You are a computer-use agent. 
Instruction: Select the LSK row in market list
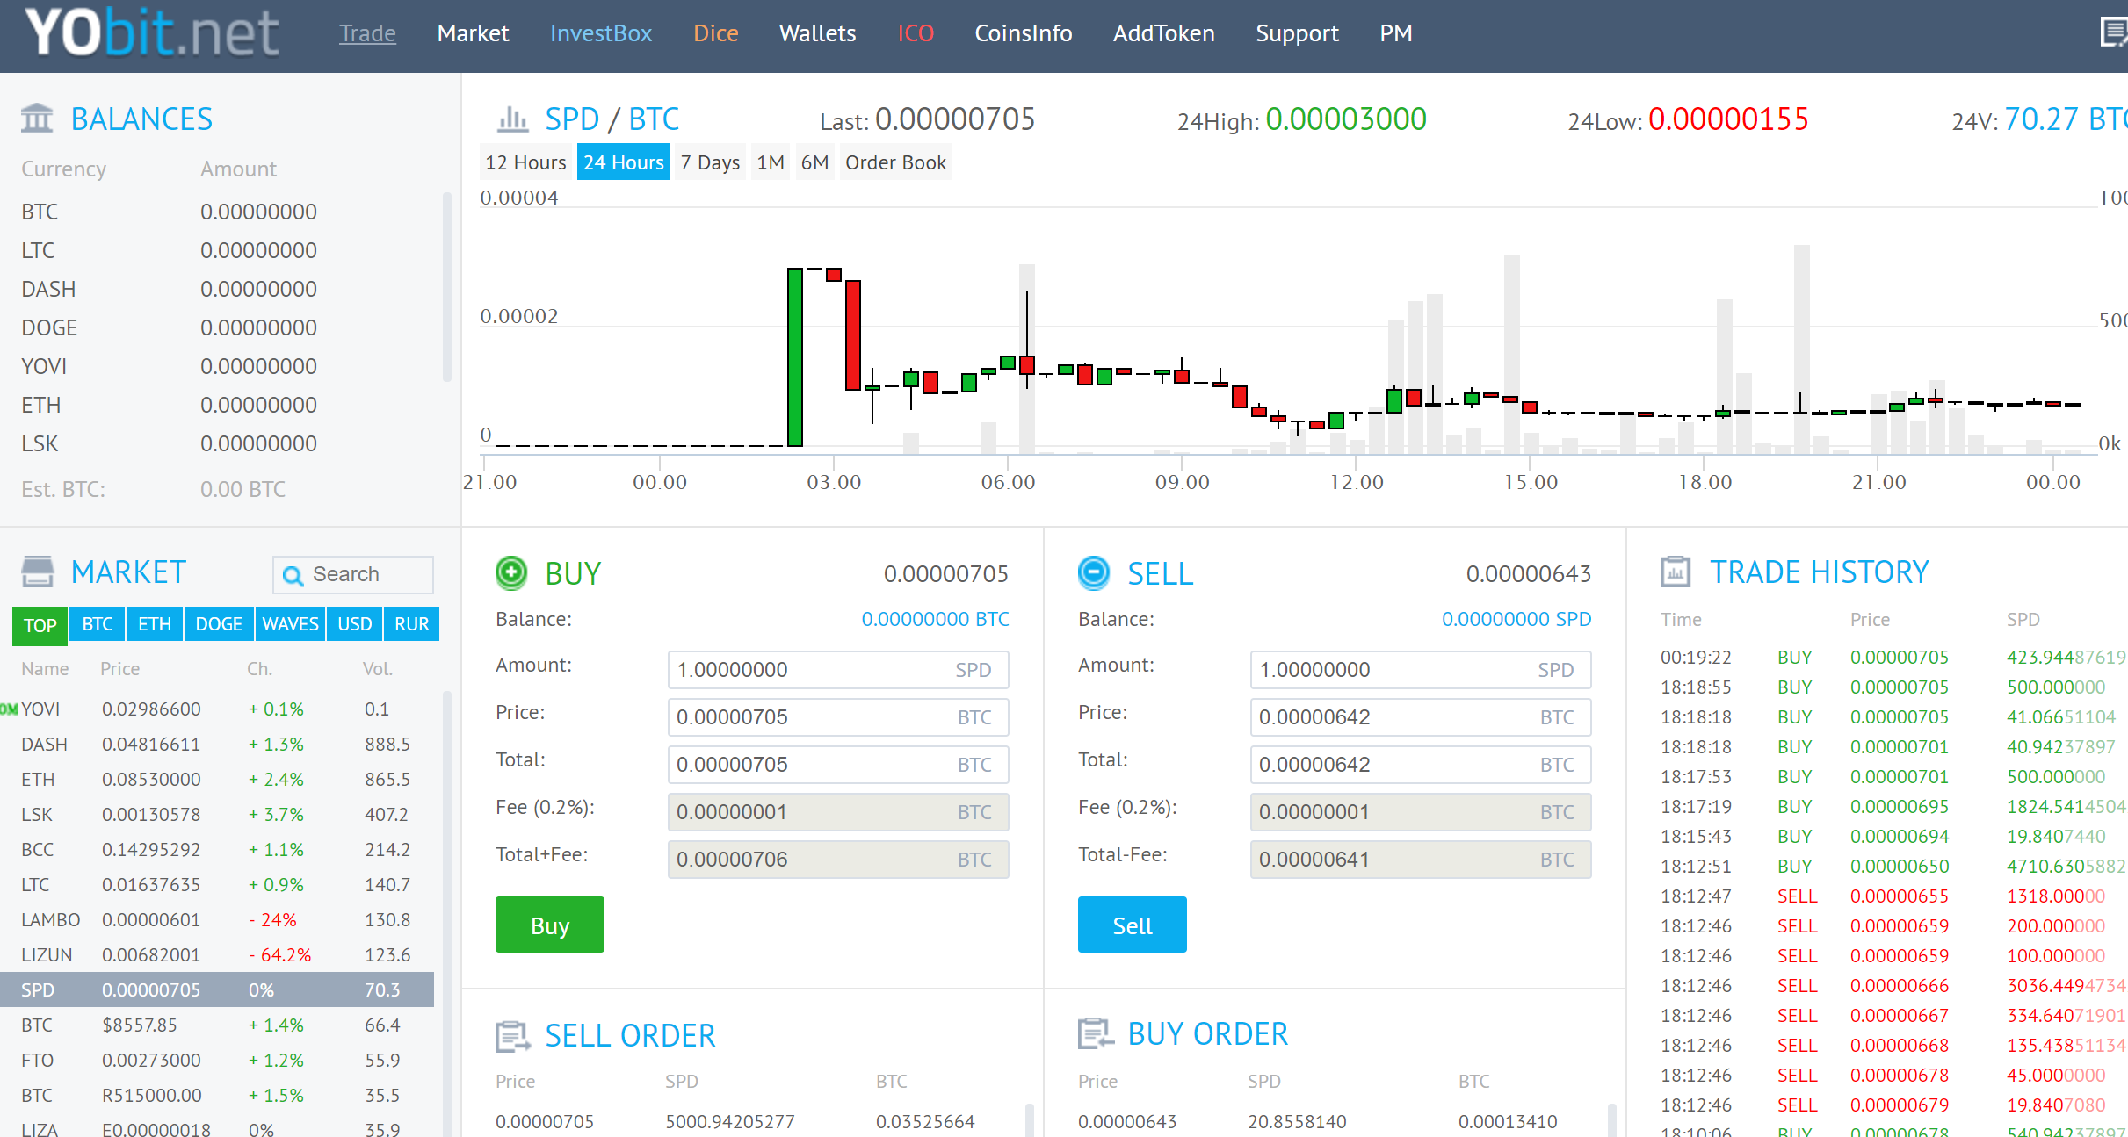[x=217, y=814]
